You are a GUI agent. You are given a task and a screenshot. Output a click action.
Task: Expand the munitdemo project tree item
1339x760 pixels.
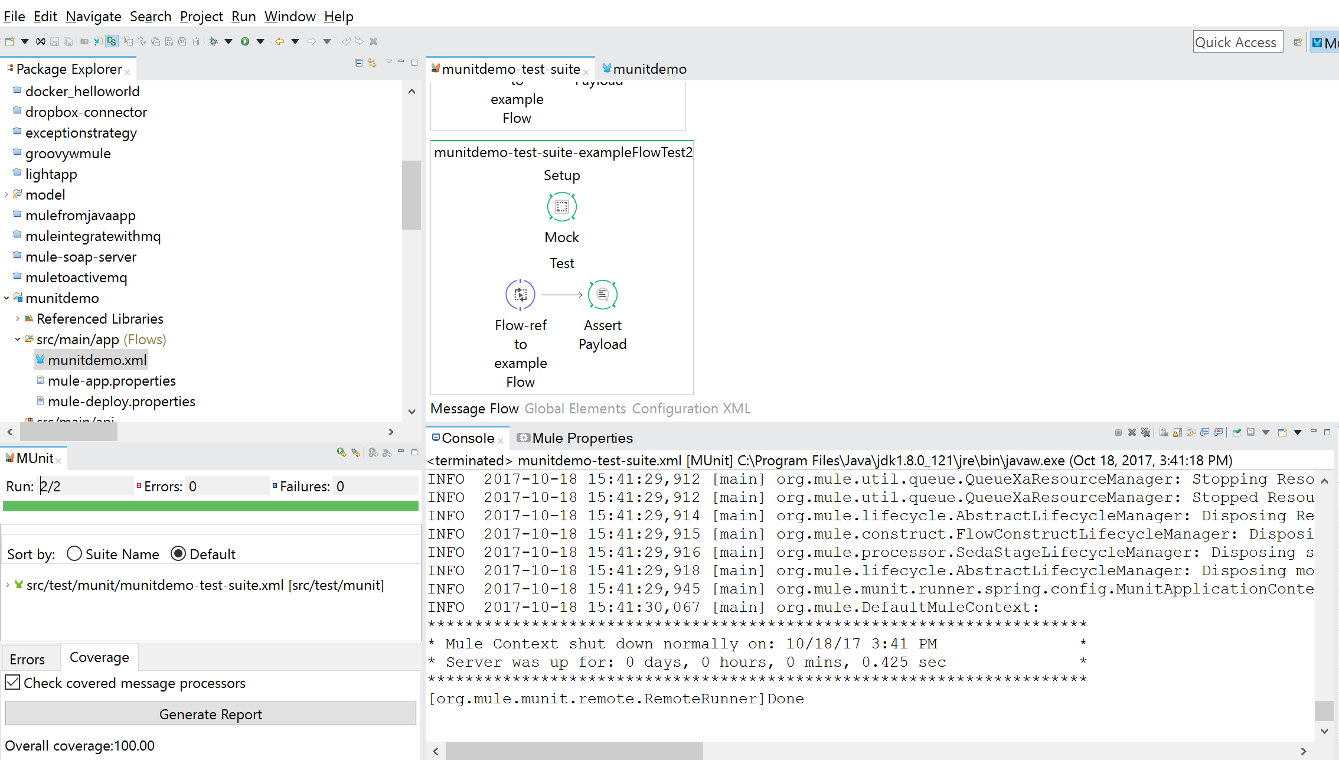(x=7, y=298)
